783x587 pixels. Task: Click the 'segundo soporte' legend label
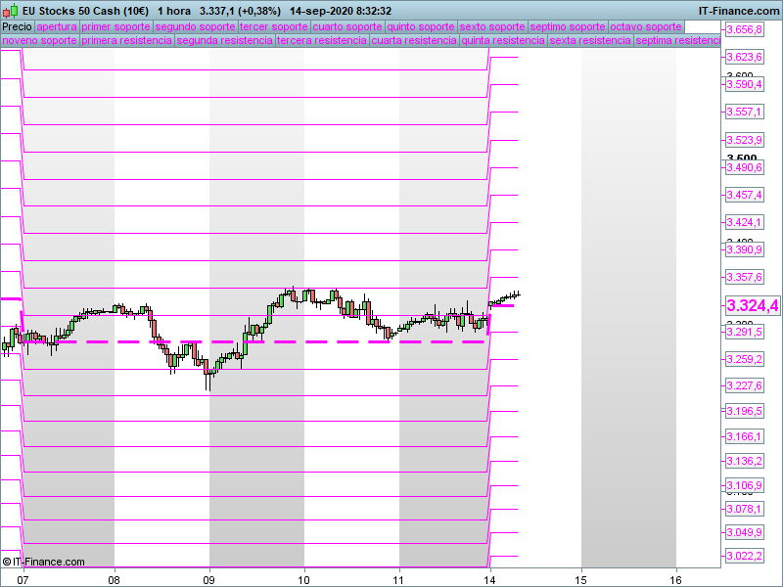[x=195, y=26]
